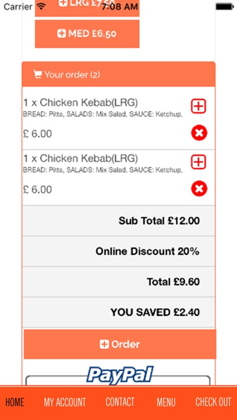Select the Sub Total £12.00 row
Screen dimensions: 237x420
pyautogui.click(x=118, y=221)
